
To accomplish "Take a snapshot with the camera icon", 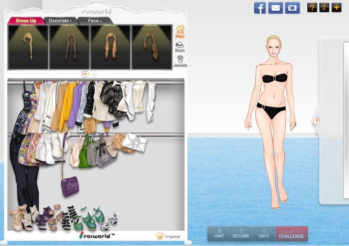I will (292, 8).
